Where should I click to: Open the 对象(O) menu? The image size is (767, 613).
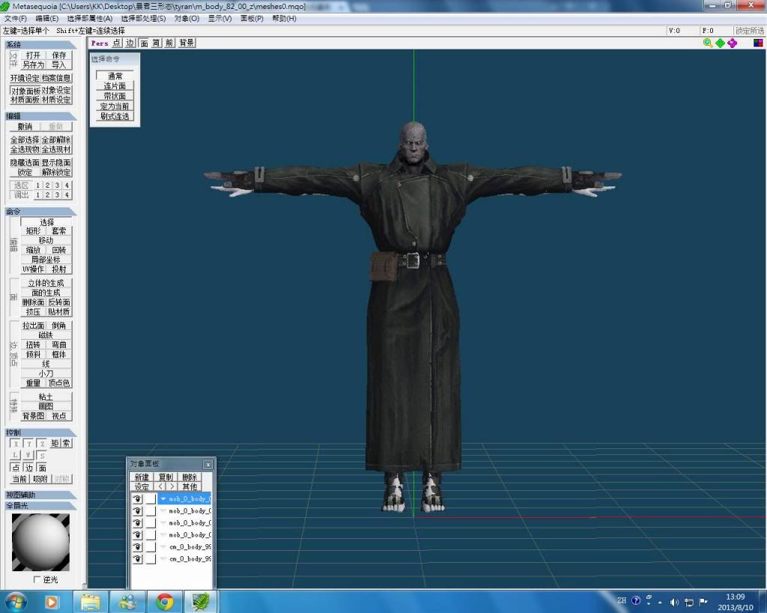tap(187, 19)
